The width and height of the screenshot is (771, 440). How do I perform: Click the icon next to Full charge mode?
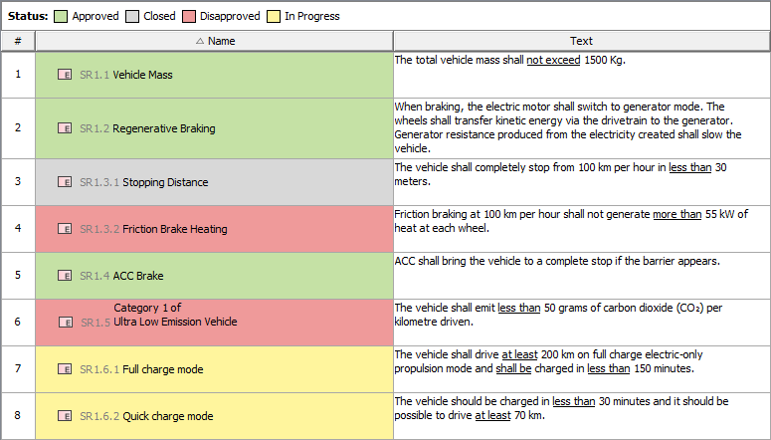tap(65, 369)
